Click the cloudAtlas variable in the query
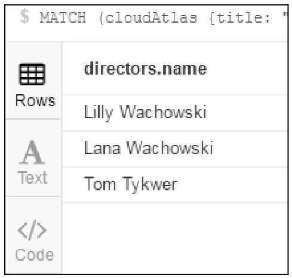292x278 pixels. point(151,17)
